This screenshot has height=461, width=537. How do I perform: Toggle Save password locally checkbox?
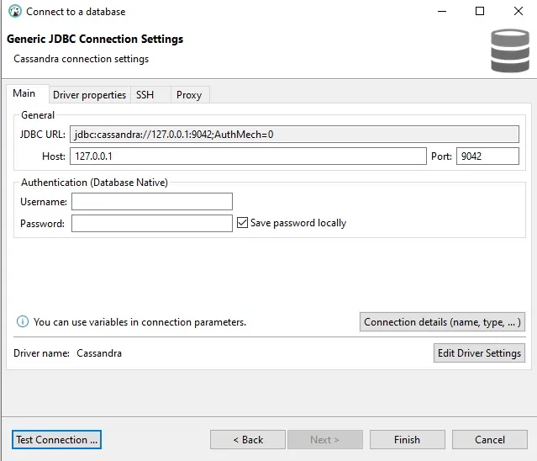(x=242, y=223)
